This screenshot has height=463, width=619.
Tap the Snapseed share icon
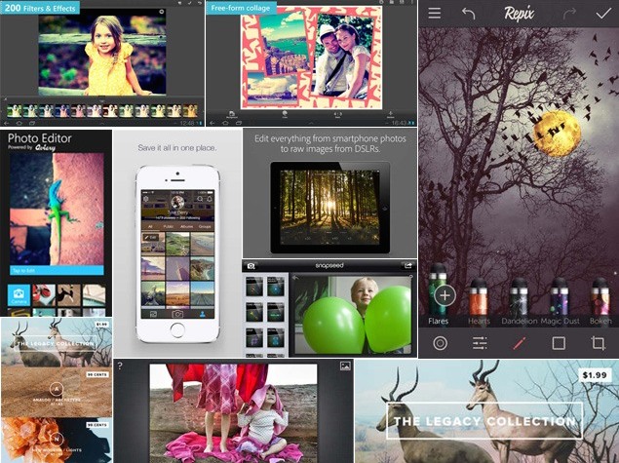[x=409, y=265]
